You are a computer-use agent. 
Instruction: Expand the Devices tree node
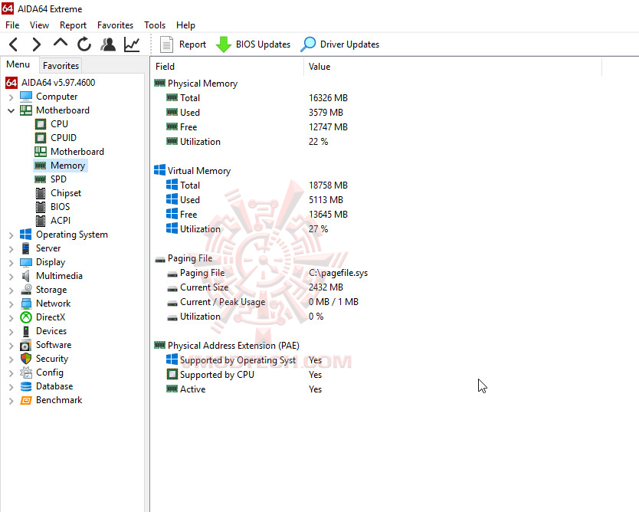tap(11, 332)
